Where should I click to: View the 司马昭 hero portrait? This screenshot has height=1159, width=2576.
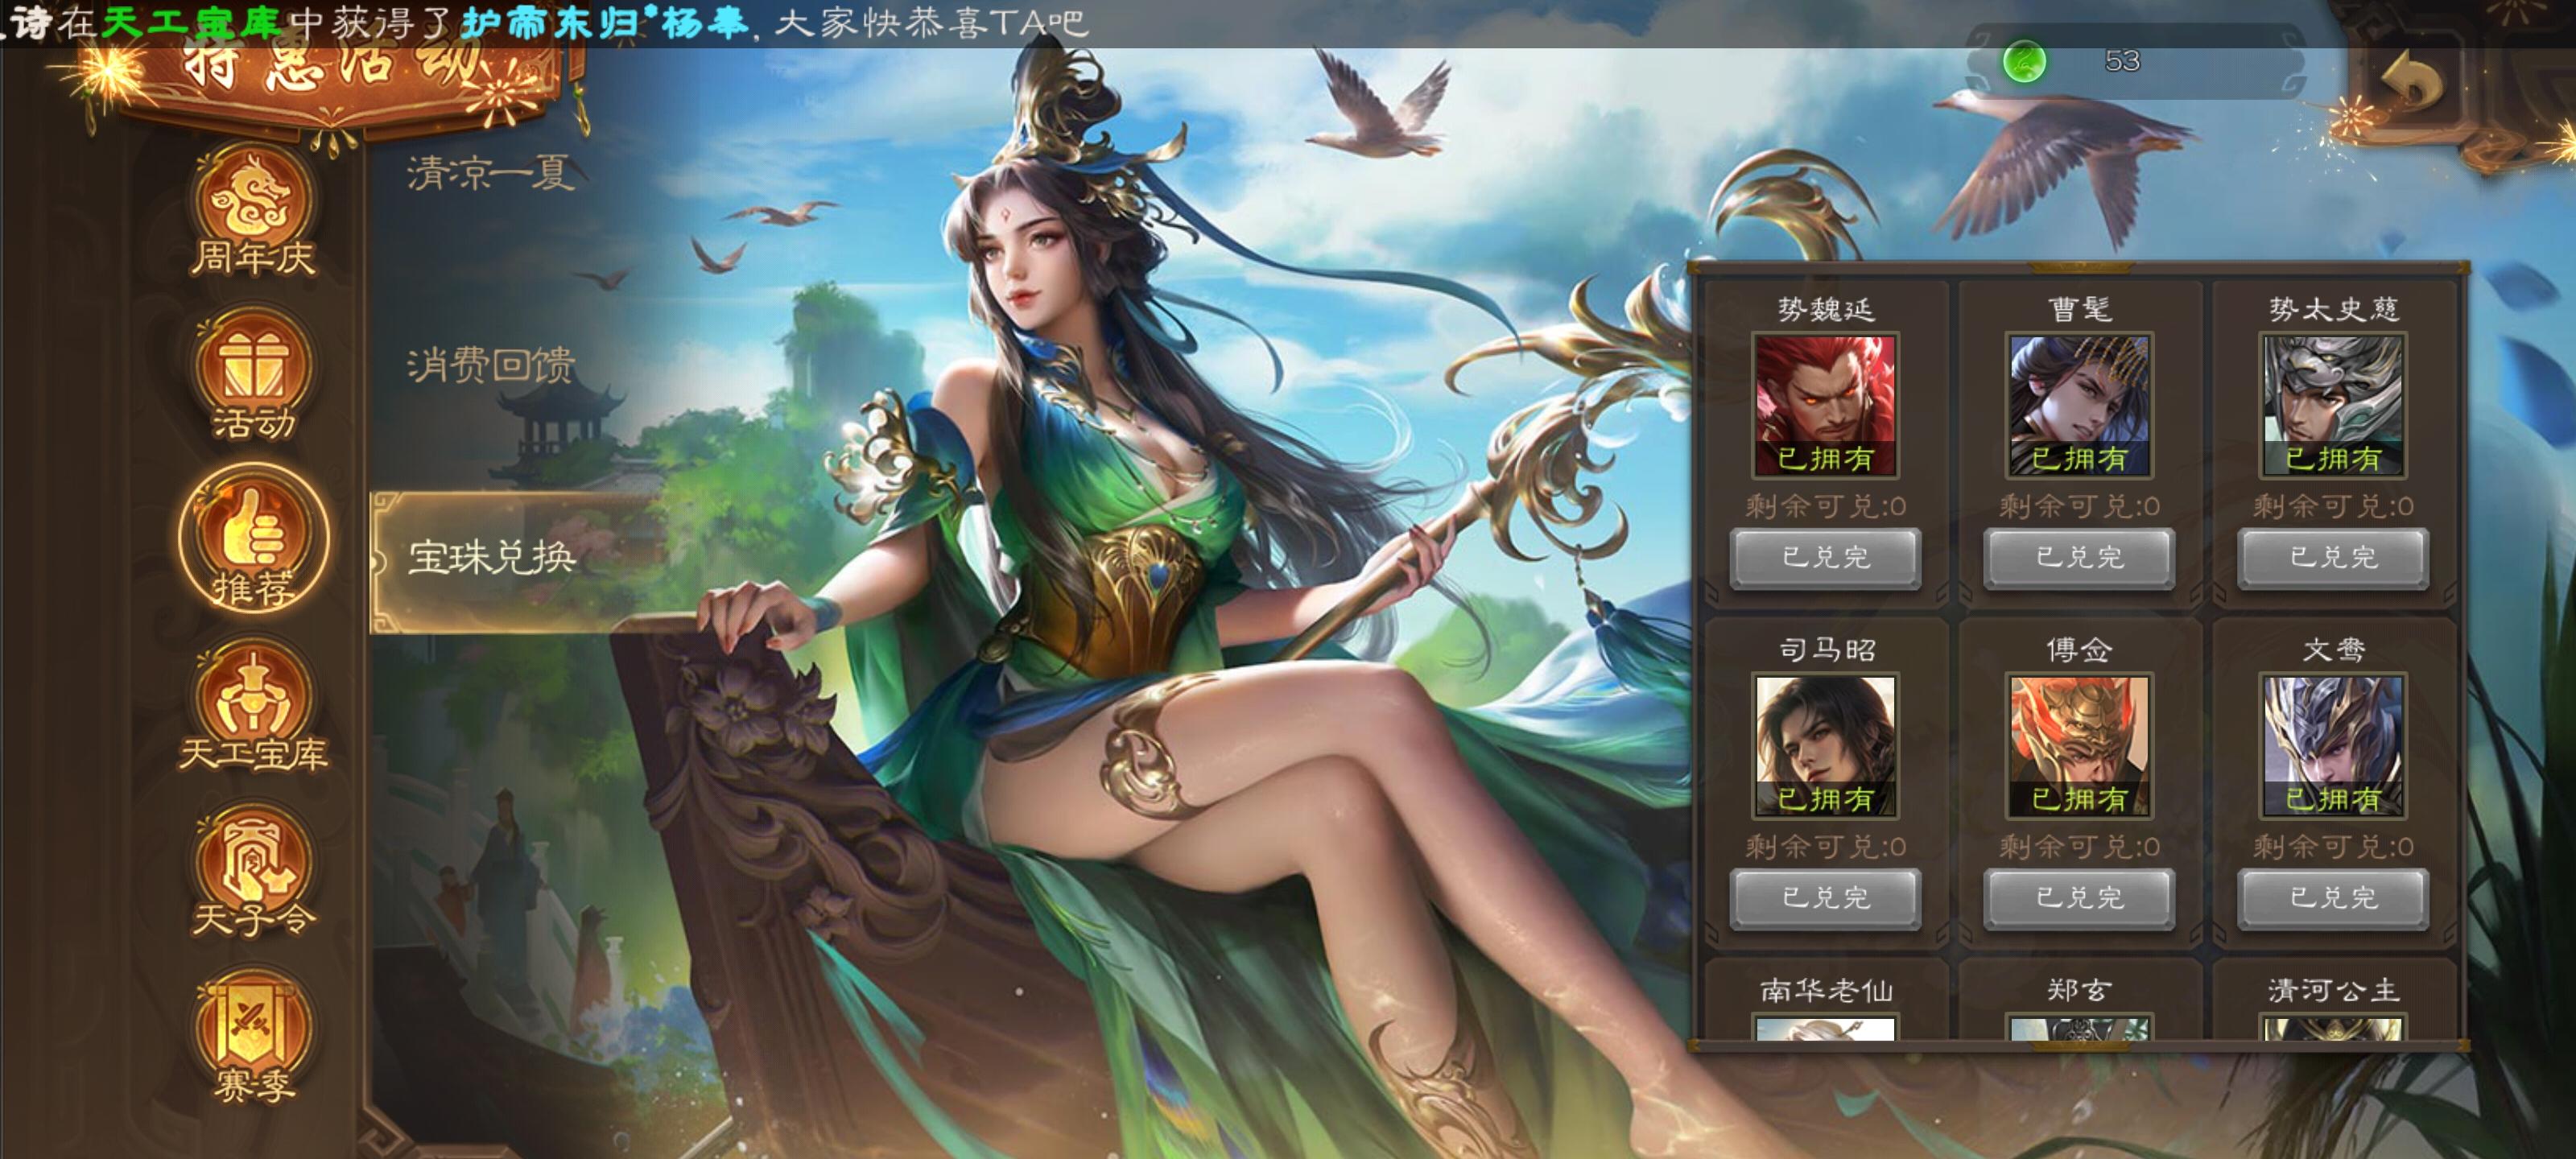coord(1825,745)
